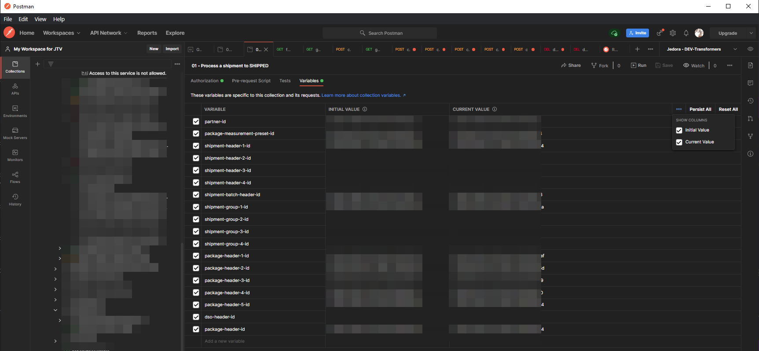Hide the Initial Value column checkbox
Screen dimensions: 759x351
click(x=679, y=130)
